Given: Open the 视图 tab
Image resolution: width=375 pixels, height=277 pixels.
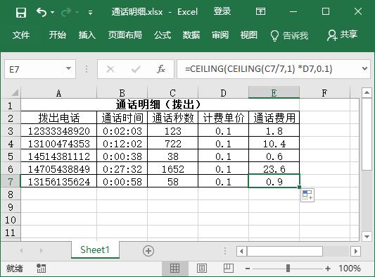Looking at the screenshot, I should click(249, 35).
